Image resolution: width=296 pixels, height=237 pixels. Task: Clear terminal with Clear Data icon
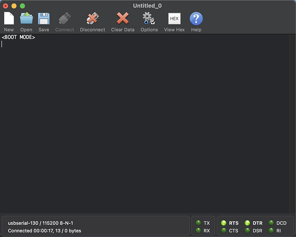123,19
